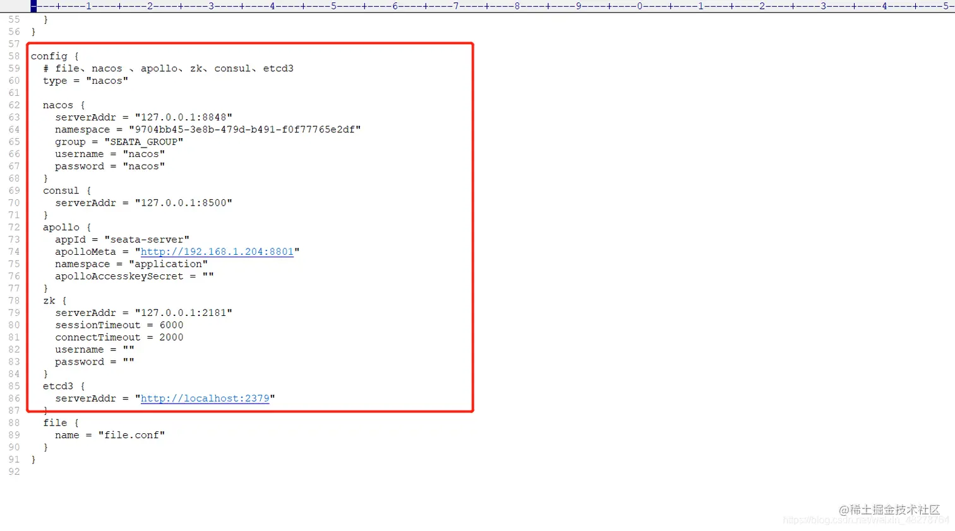Viewport: 955px width, 531px height.
Task: Click password = "nacos" line
Action: click(110, 166)
